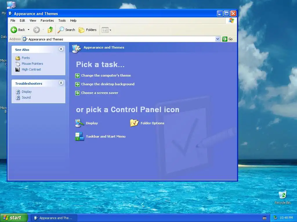Click the system tray clock
Viewport: 297px width, 222px height.
(286, 218)
